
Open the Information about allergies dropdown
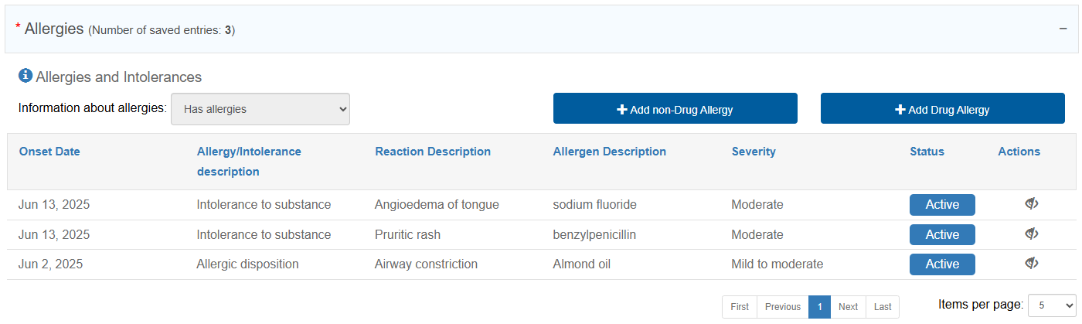[x=260, y=109]
